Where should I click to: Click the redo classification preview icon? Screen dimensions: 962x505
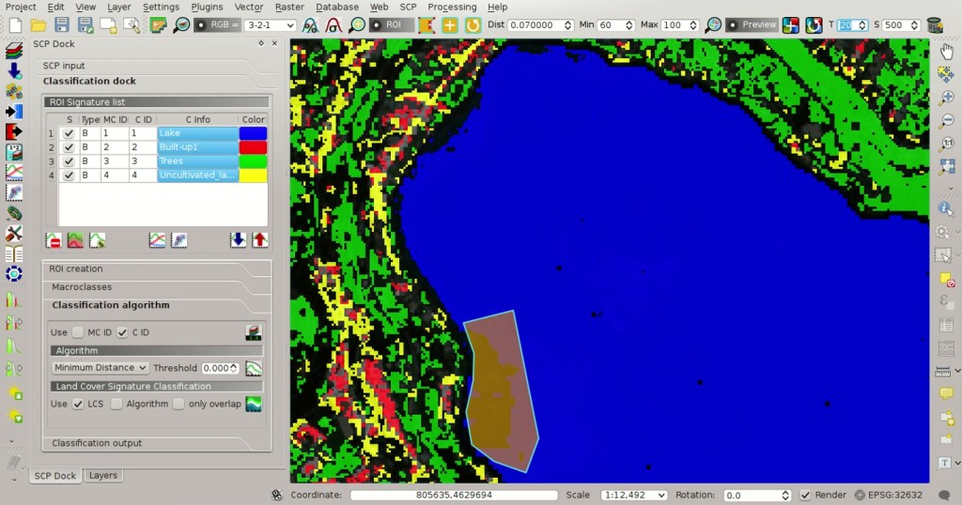(814, 25)
